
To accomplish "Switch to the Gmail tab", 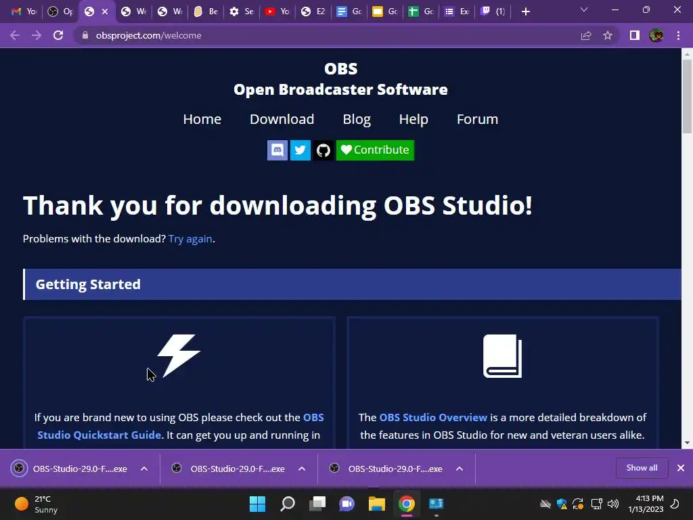I will [x=24, y=12].
